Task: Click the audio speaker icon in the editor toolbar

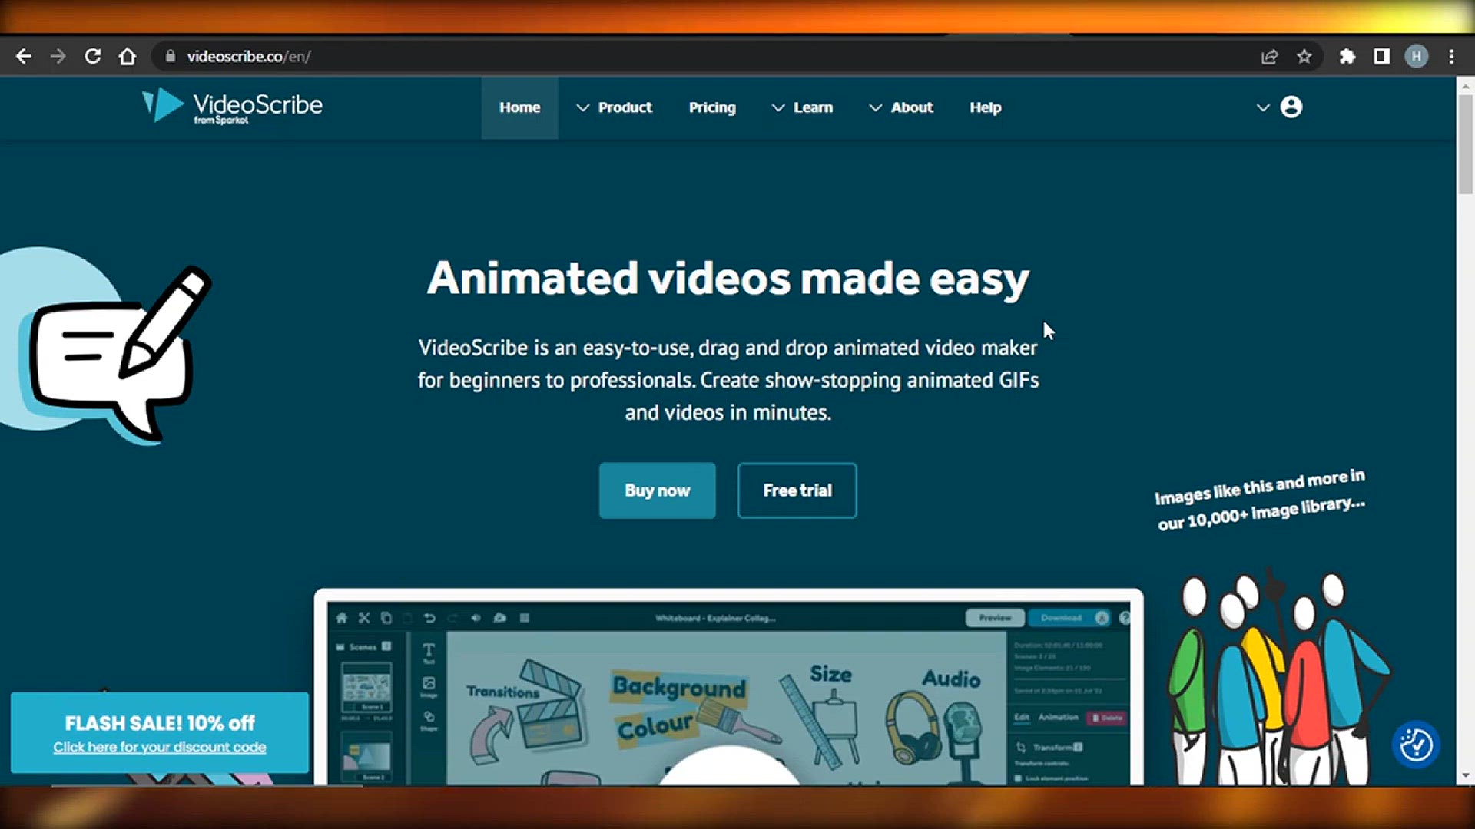Action: tap(476, 619)
